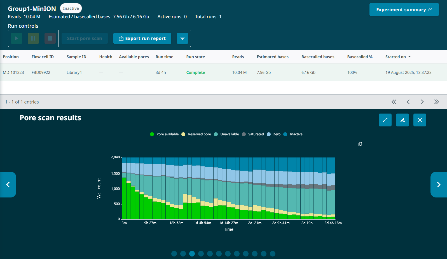Viewport: 447px width, 259px height.
Task: Click the chart edit settings icon
Action: [402, 120]
